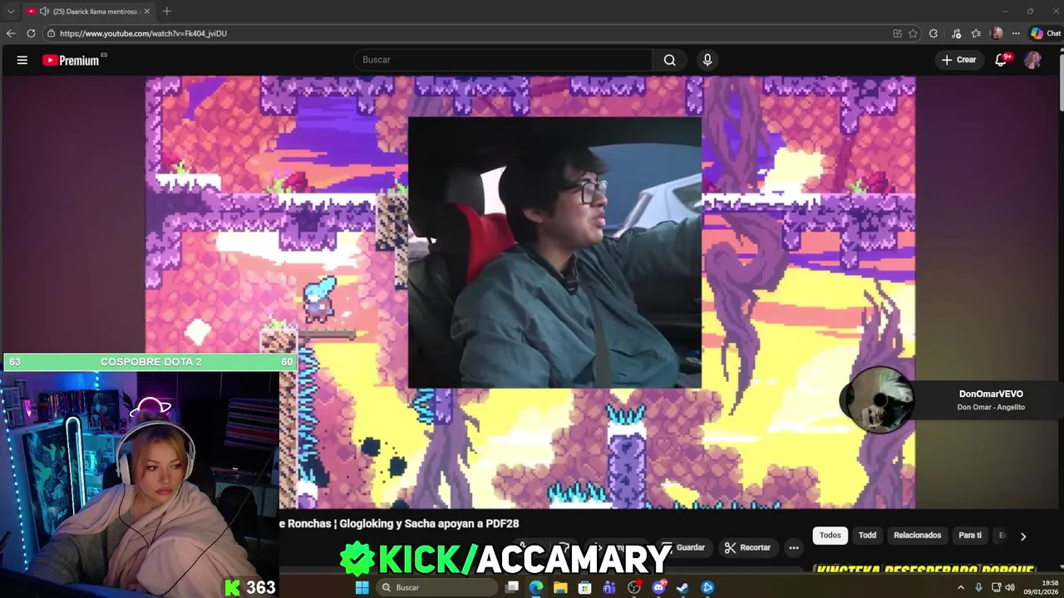The width and height of the screenshot is (1064, 598).
Task: Open the Edge profile picture
Action: pos(997,33)
